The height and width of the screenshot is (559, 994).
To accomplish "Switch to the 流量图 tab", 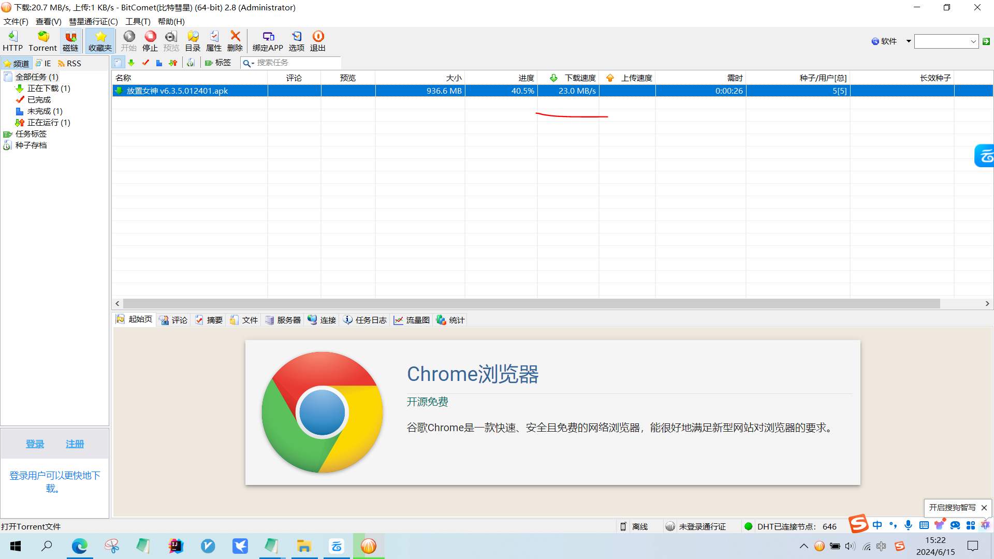I will click(412, 320).
